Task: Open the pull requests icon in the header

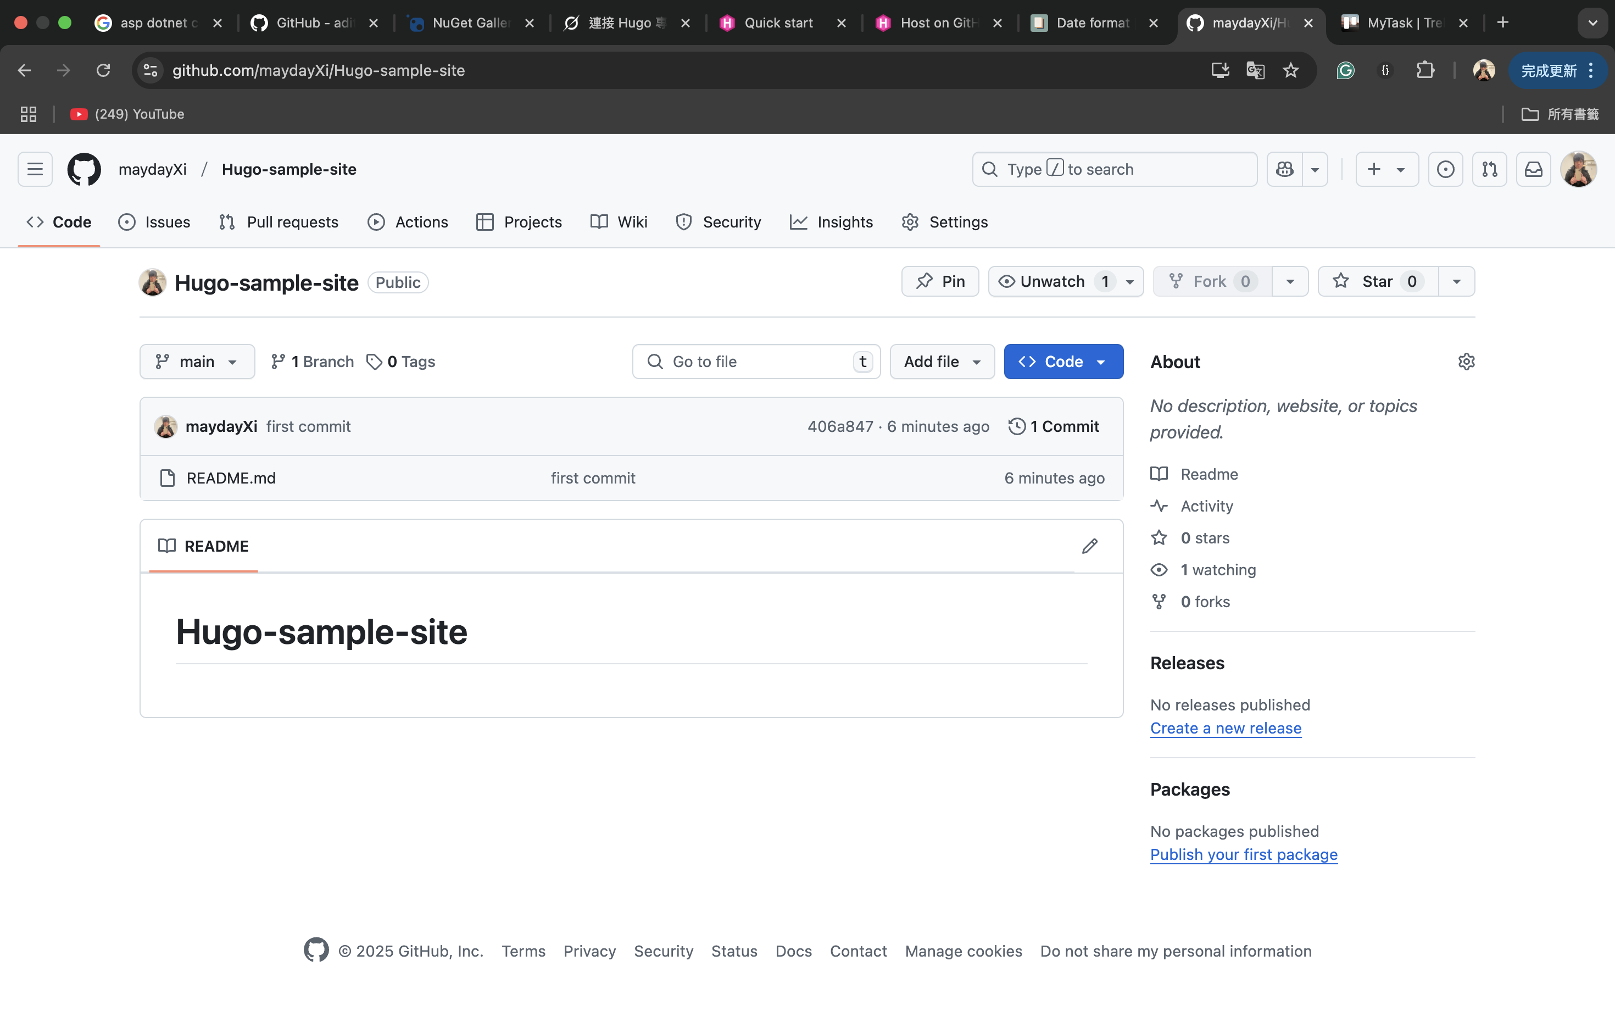Action: tap(1489, 169)
